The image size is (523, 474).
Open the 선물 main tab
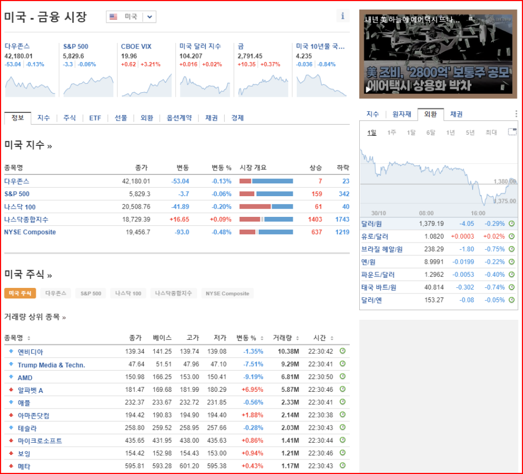coord(121,118)
